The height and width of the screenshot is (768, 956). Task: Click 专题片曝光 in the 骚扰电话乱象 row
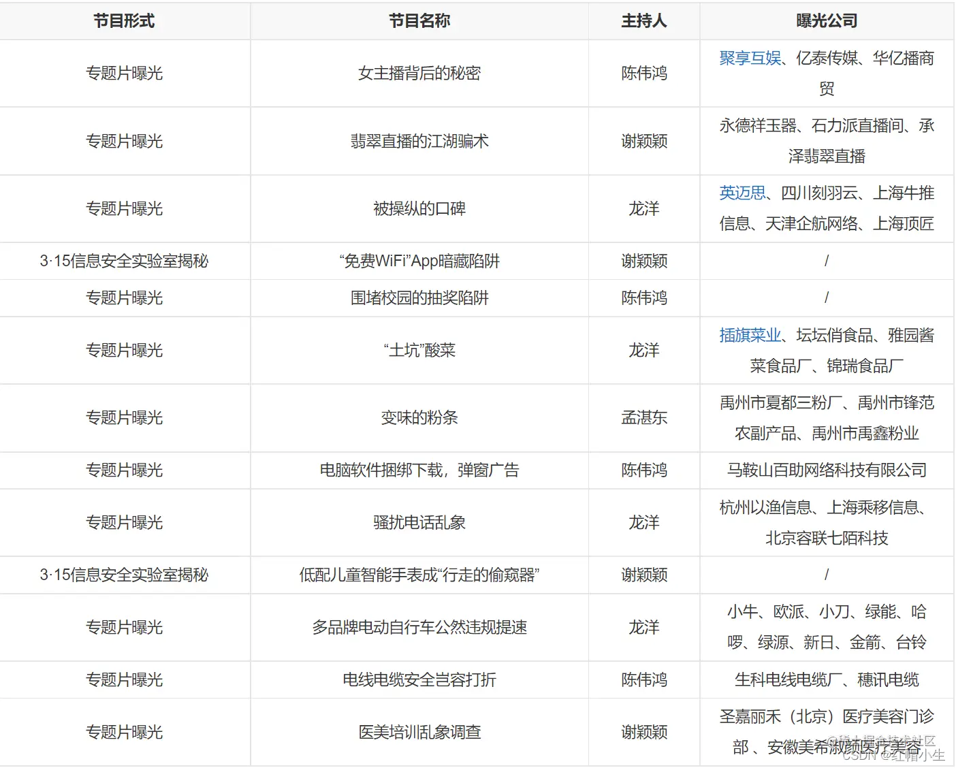tap(124, 523)
